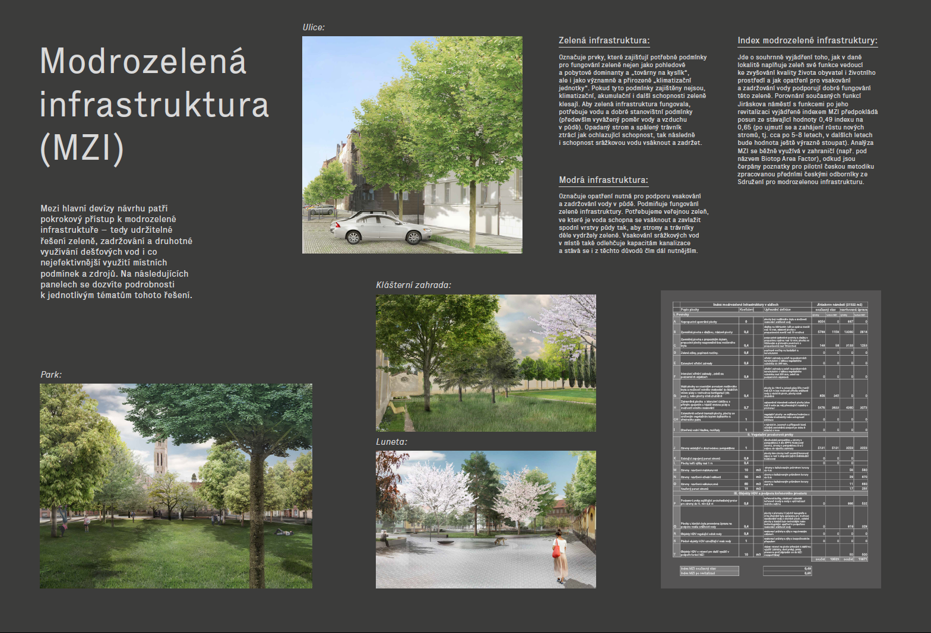Click the Zelená infrastruktura body paragraph
931x633 pixels.
(633, 100)
